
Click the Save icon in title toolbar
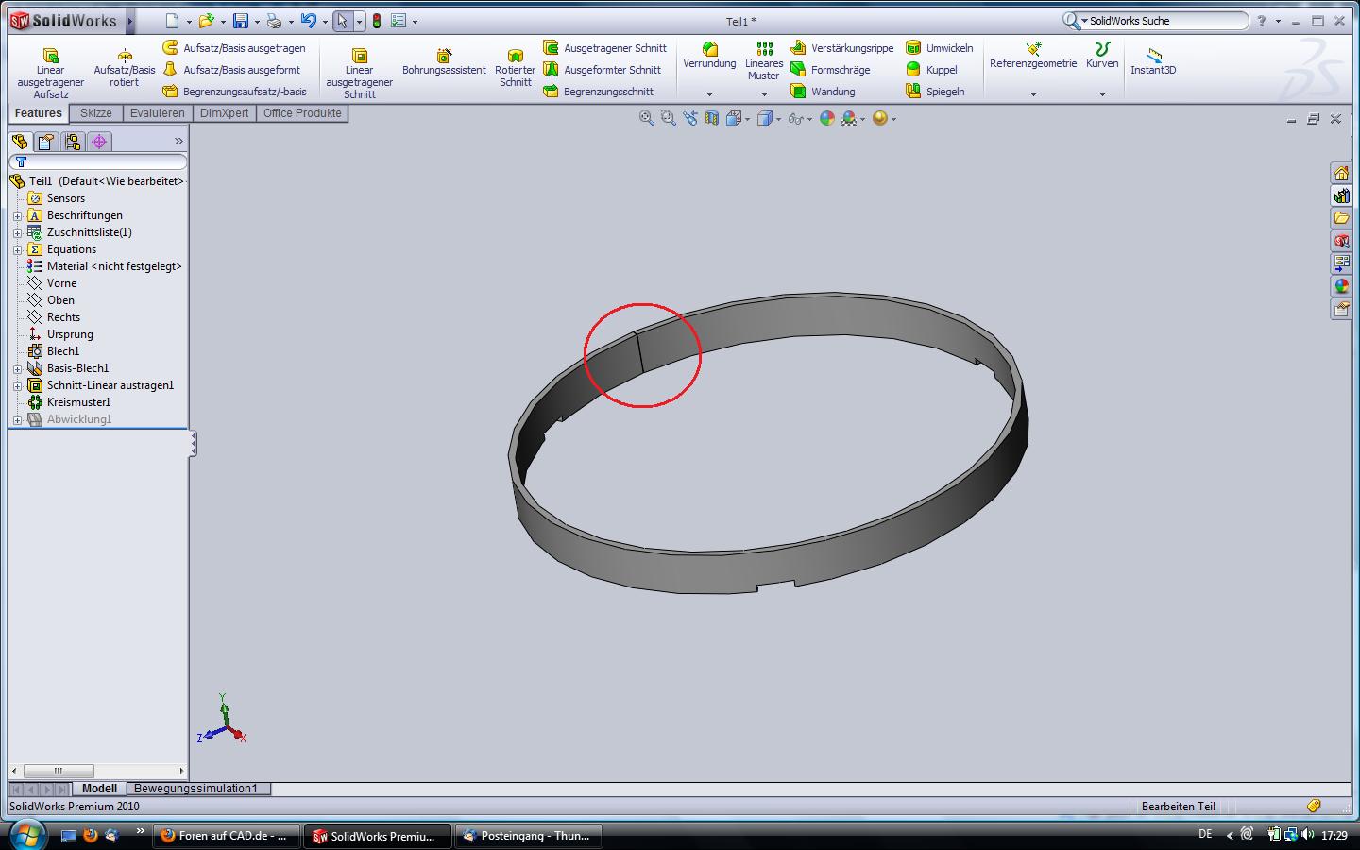click(241, 21)
